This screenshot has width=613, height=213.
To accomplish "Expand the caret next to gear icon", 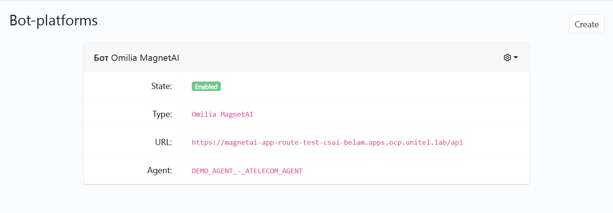I will (516, 57).
